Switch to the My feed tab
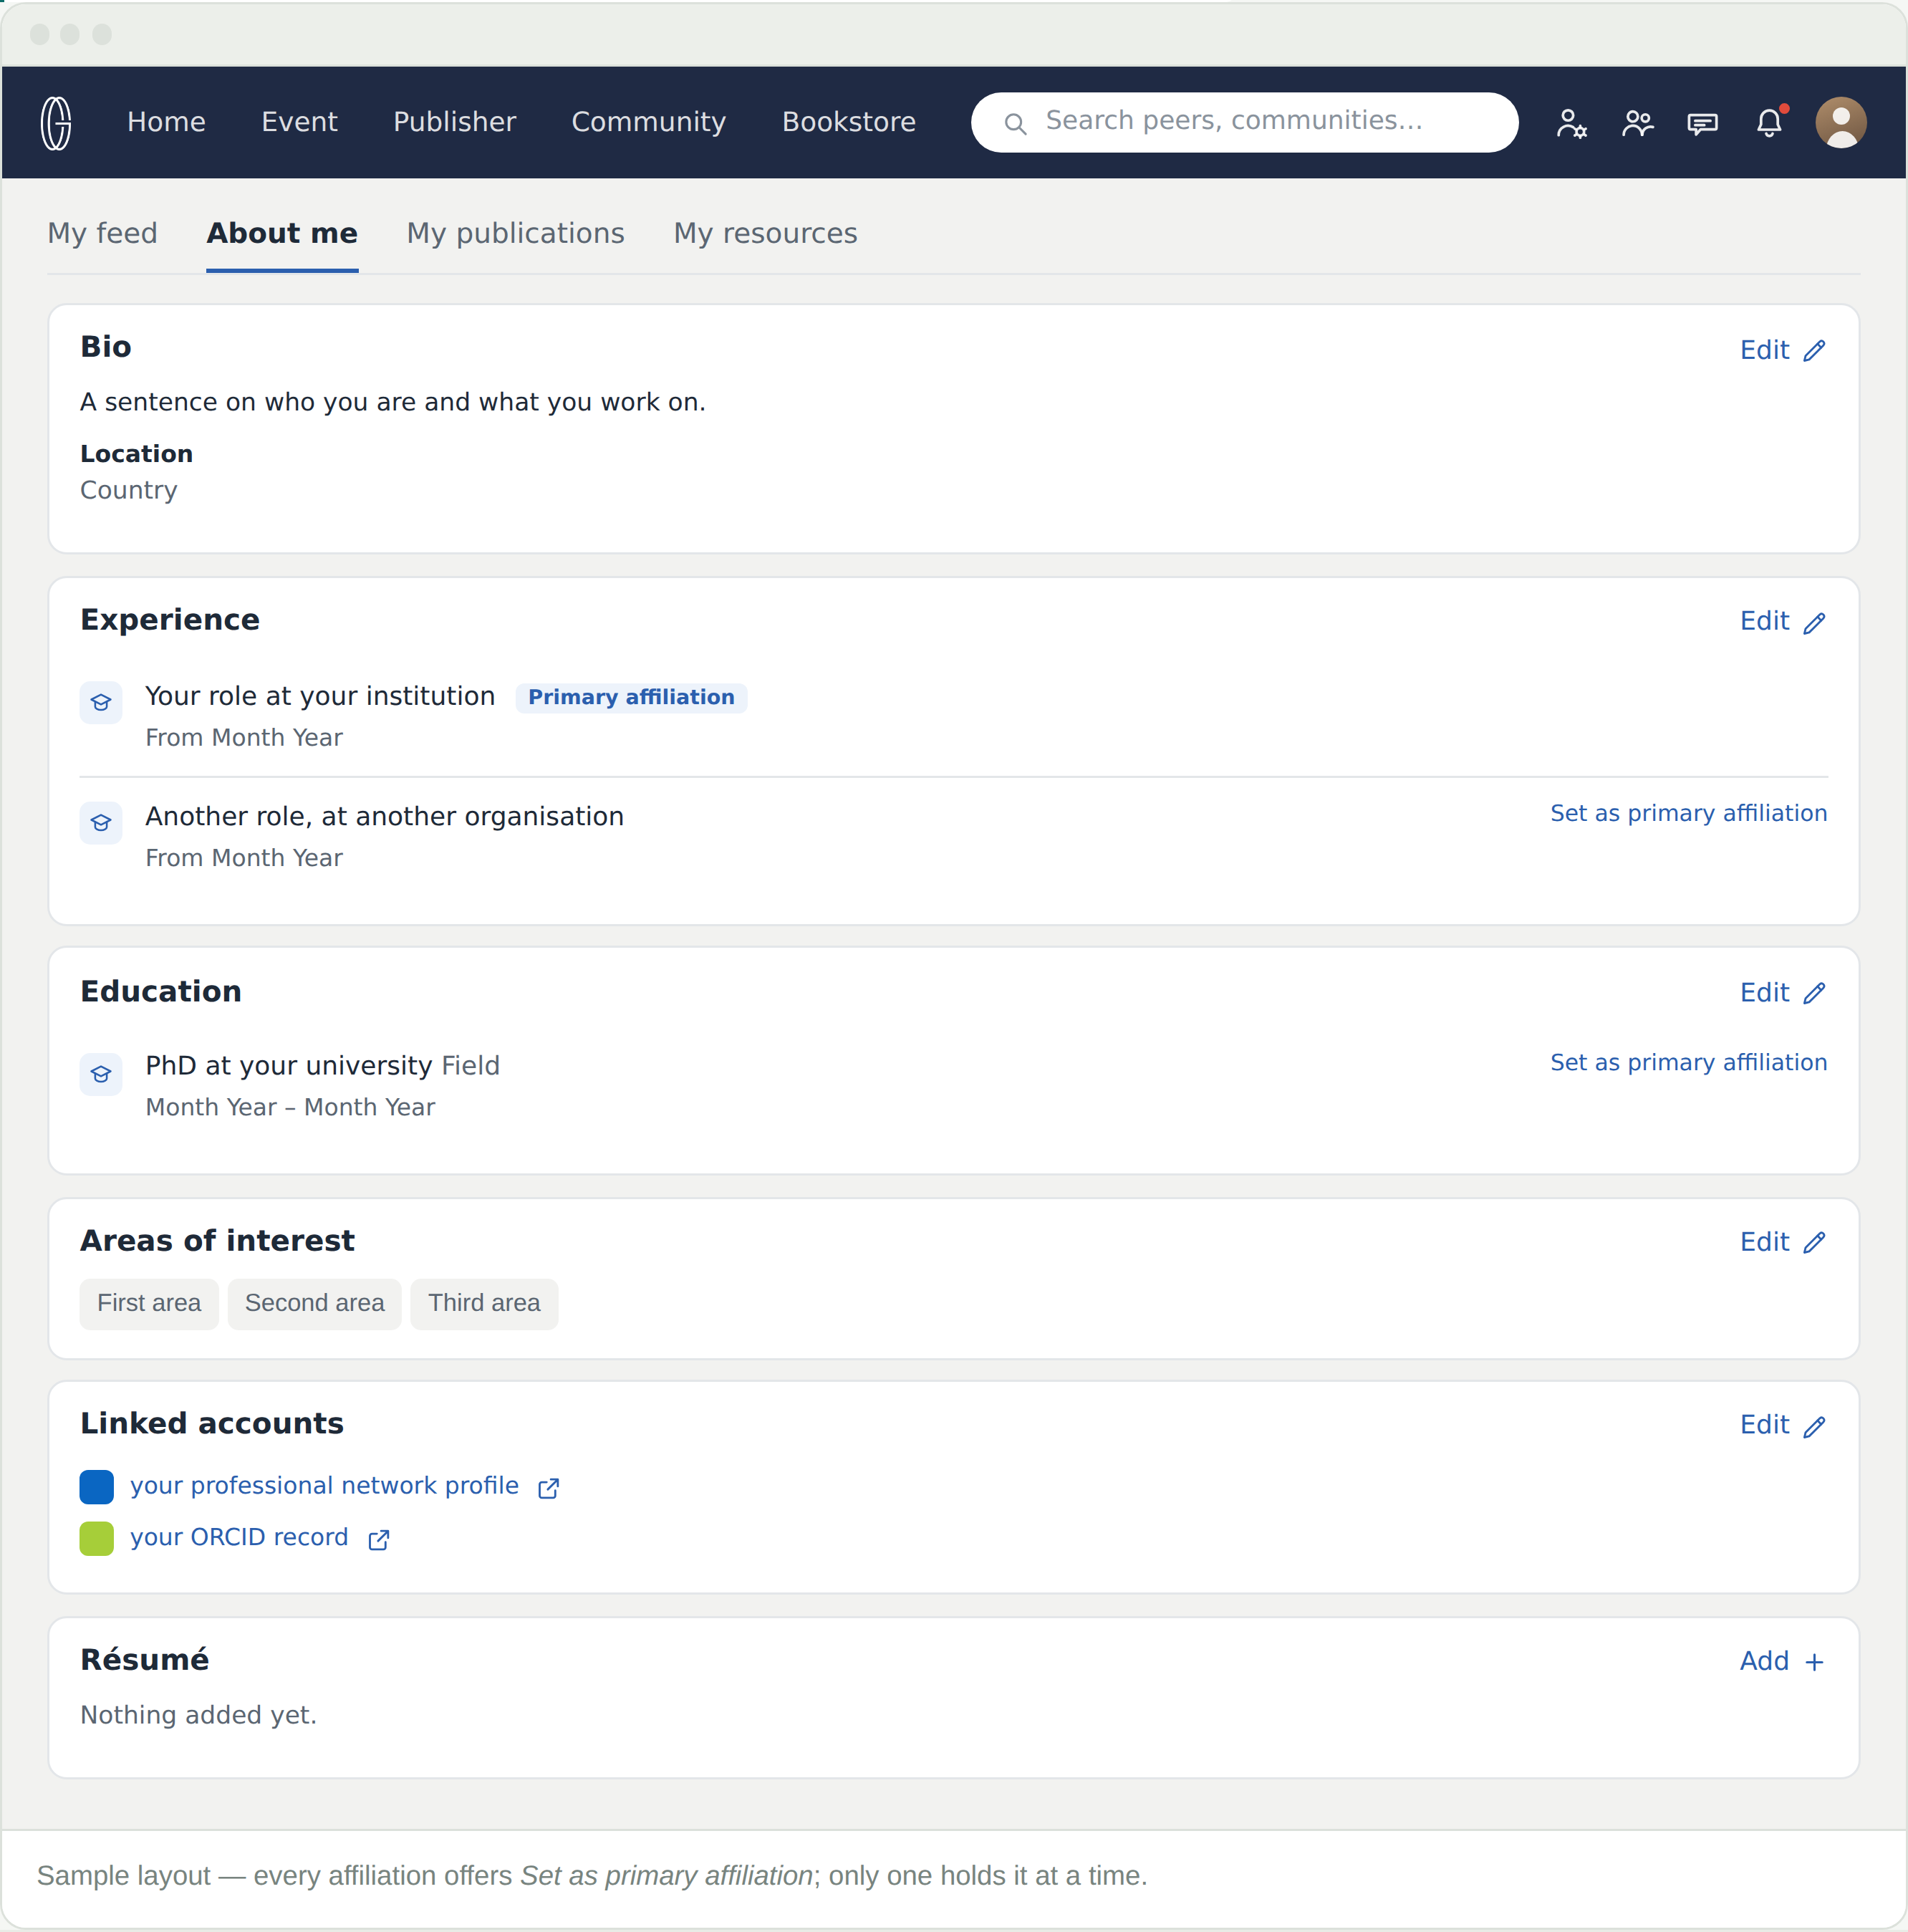This screenshot has width=1908, height=1932. 102,233
